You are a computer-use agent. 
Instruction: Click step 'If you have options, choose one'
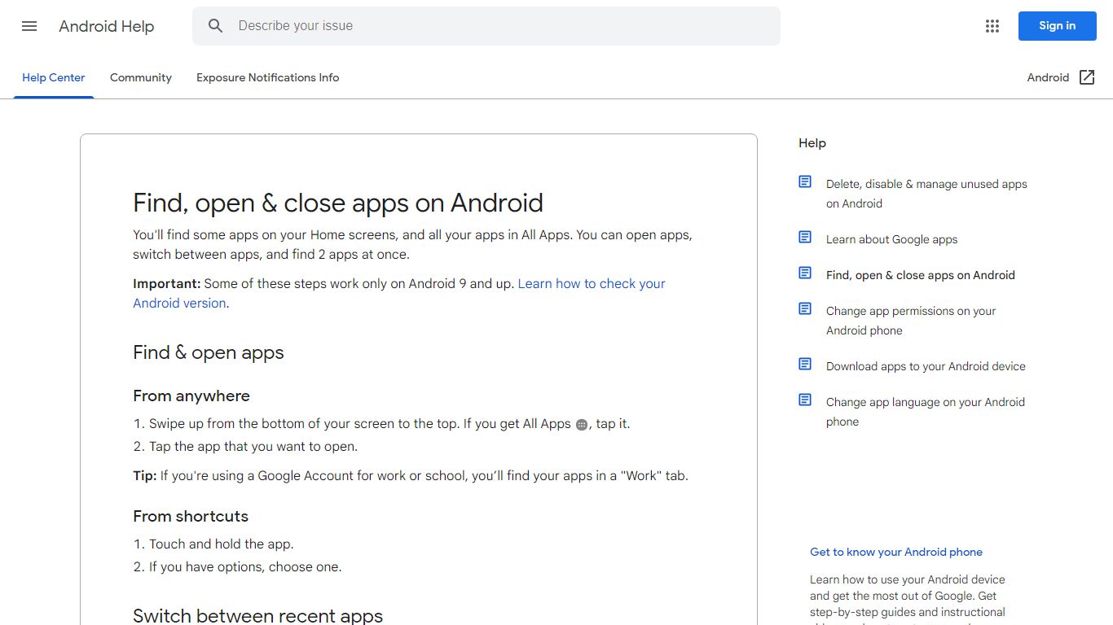(x=245, y=566)
